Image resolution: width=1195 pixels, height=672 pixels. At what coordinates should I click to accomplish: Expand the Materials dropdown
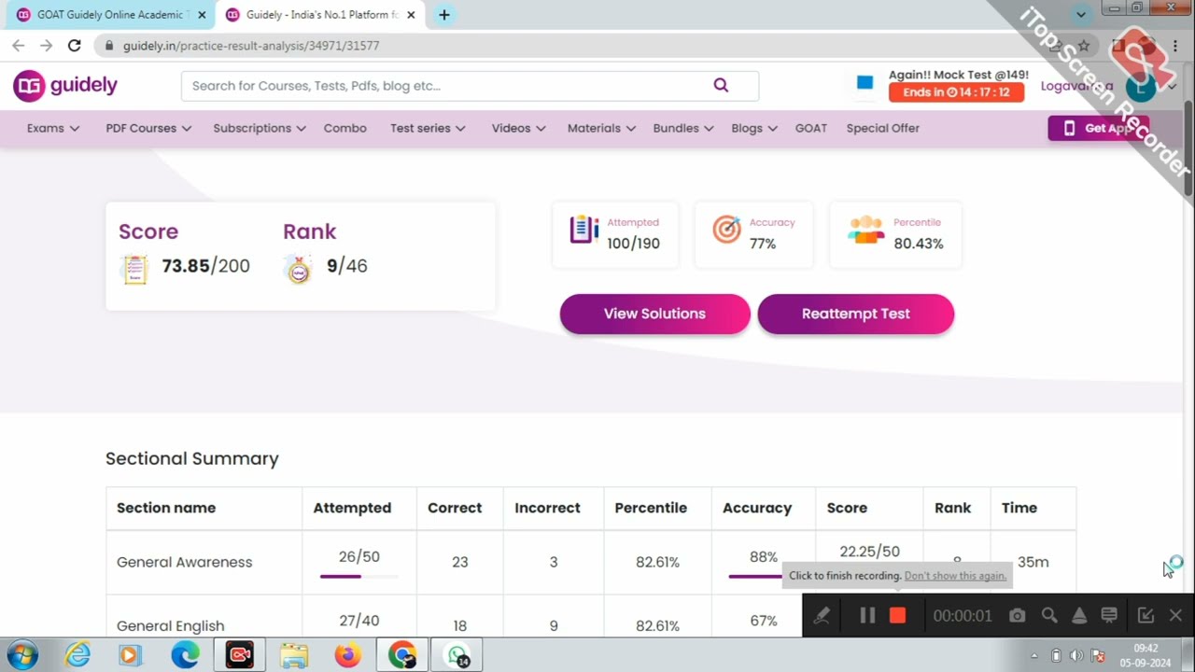point(601,128)
